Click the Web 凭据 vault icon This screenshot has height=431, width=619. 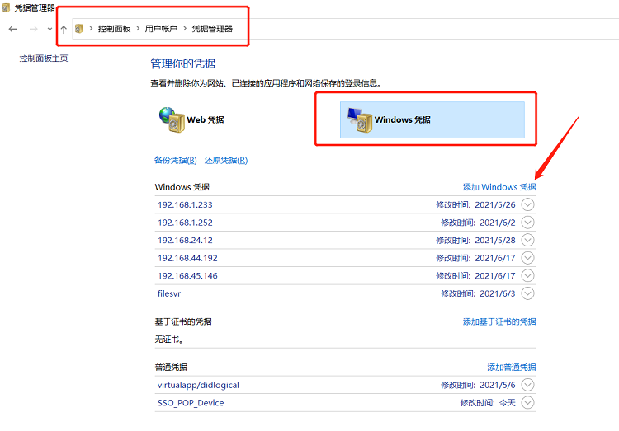coord(171,119)
